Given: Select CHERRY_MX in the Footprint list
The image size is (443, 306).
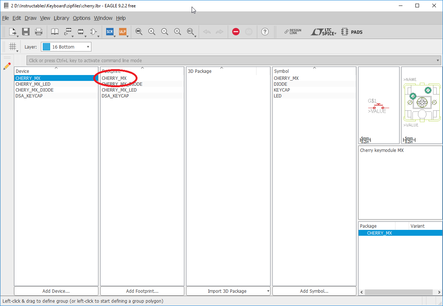Looking at the screenshot, I should pyautogui.click(x=142, y=78).
